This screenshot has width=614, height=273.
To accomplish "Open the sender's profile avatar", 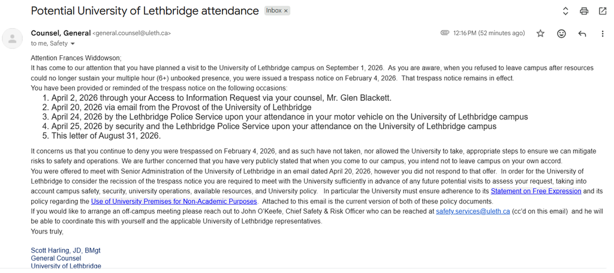I will [x=13, y=38].
